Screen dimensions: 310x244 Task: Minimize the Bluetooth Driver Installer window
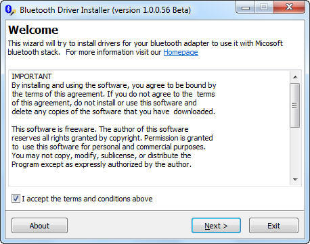tap(246, 8)
